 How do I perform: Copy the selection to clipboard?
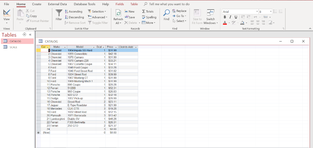tap(31, 16)
